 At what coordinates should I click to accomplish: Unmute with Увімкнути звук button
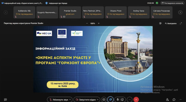[x=59, y=100]
